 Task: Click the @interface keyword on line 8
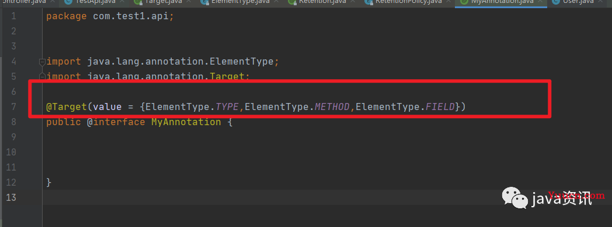(116, 122)
